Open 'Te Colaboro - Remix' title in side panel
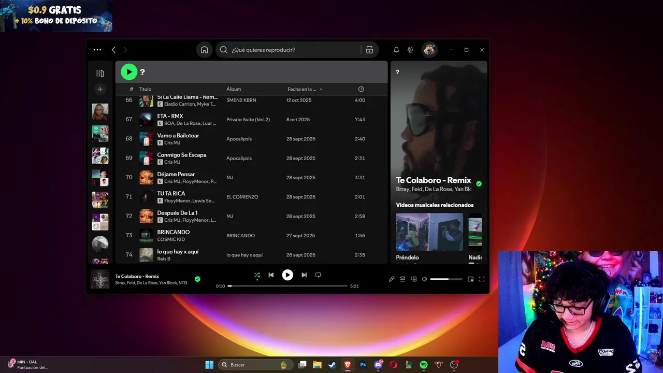 (x=434, y=180)
